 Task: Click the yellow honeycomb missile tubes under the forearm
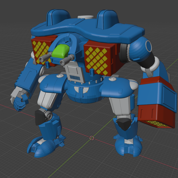point(157,124)
